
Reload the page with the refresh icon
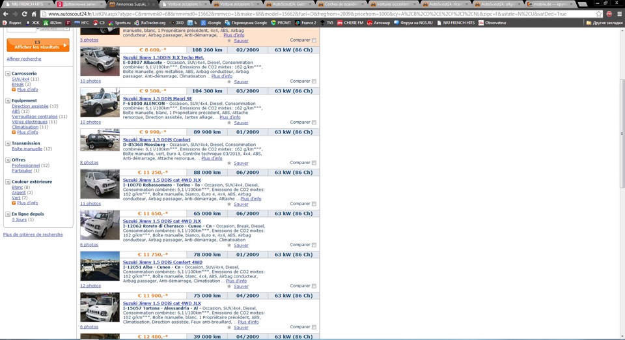[24, 14]
